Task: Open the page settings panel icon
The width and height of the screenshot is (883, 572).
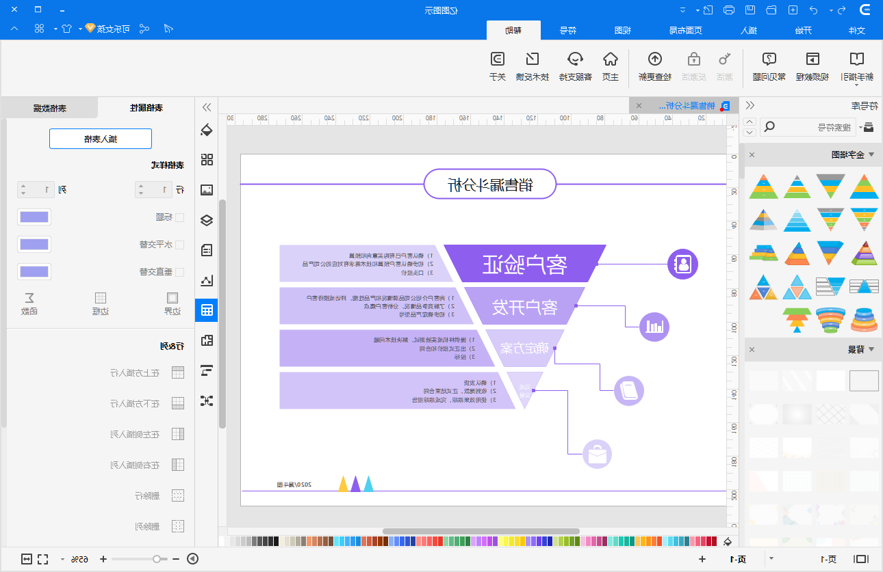Action: [x=207, y=250]
